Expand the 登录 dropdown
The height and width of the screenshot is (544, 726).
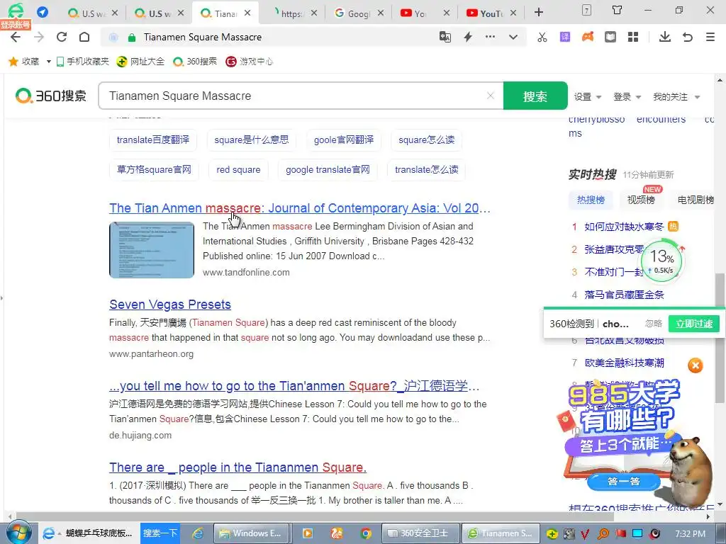627,96
